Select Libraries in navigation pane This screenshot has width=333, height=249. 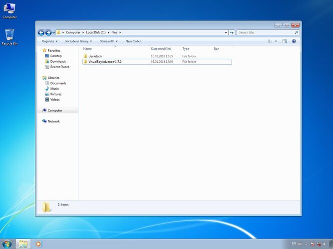coord(53,78)
